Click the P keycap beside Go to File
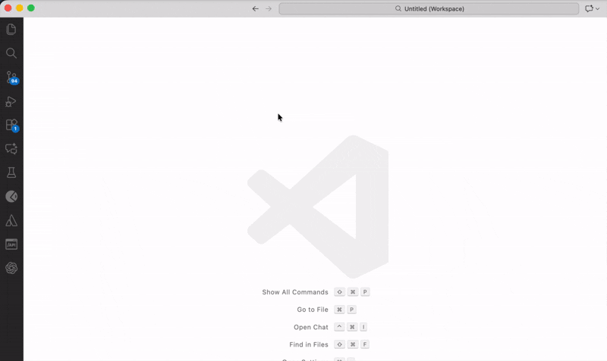607x361 pixels. [351, 310]
